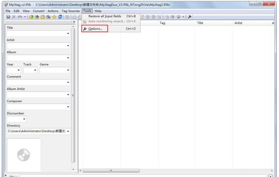Image resolution: width=279 pixels, height=177 pixels.
Task: Click the grayed-out toolbar icon left of the two globes
Action: (x=167, y=17)
